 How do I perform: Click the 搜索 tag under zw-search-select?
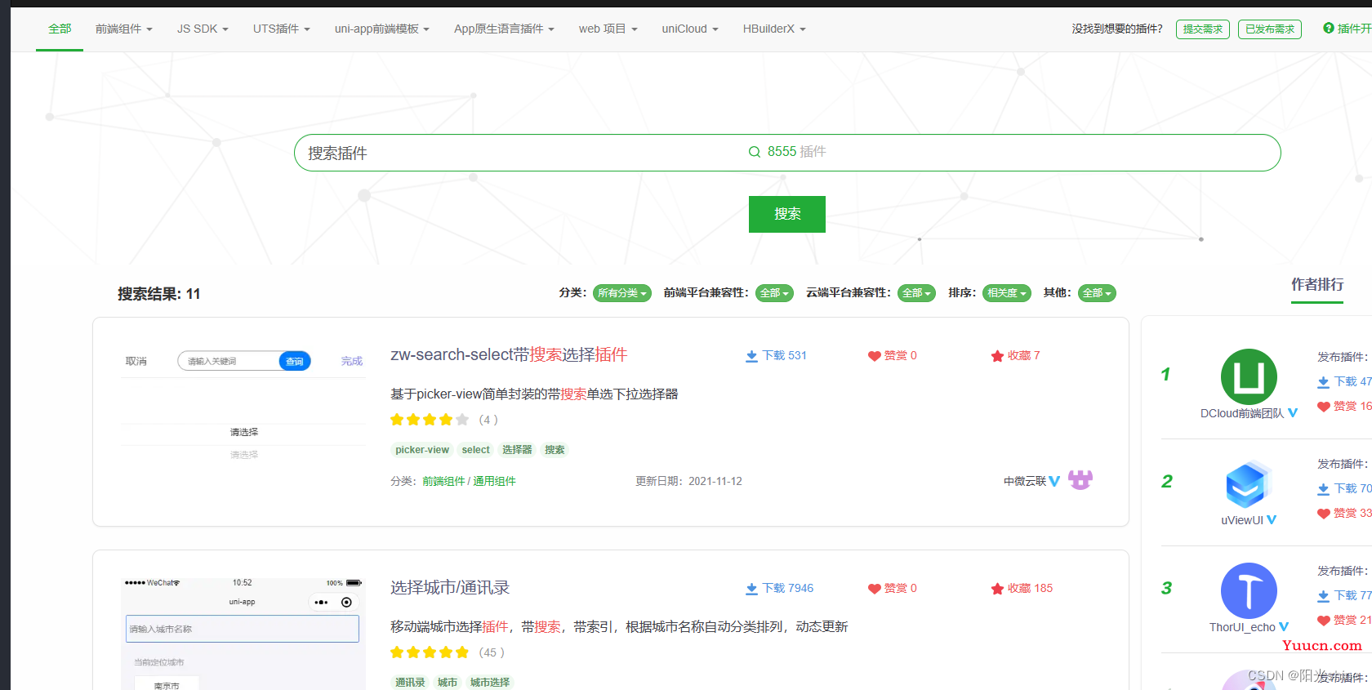[x=555, y=450]
